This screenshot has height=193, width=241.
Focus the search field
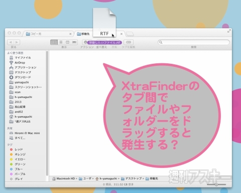click(x=194, y=42)
